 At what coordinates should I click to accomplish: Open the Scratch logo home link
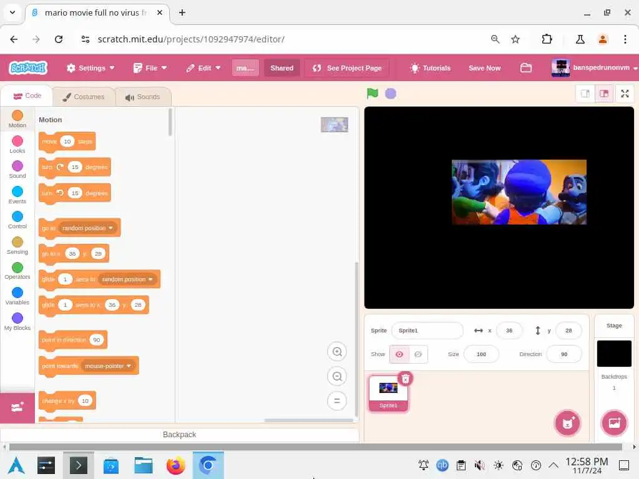(x=28, y=67)
